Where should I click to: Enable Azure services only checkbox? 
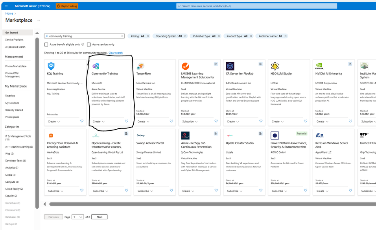[89, 45]
